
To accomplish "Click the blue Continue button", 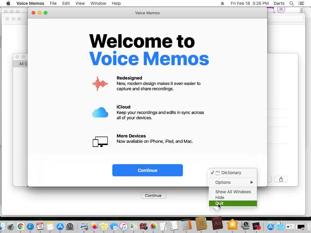I will 147,170.
